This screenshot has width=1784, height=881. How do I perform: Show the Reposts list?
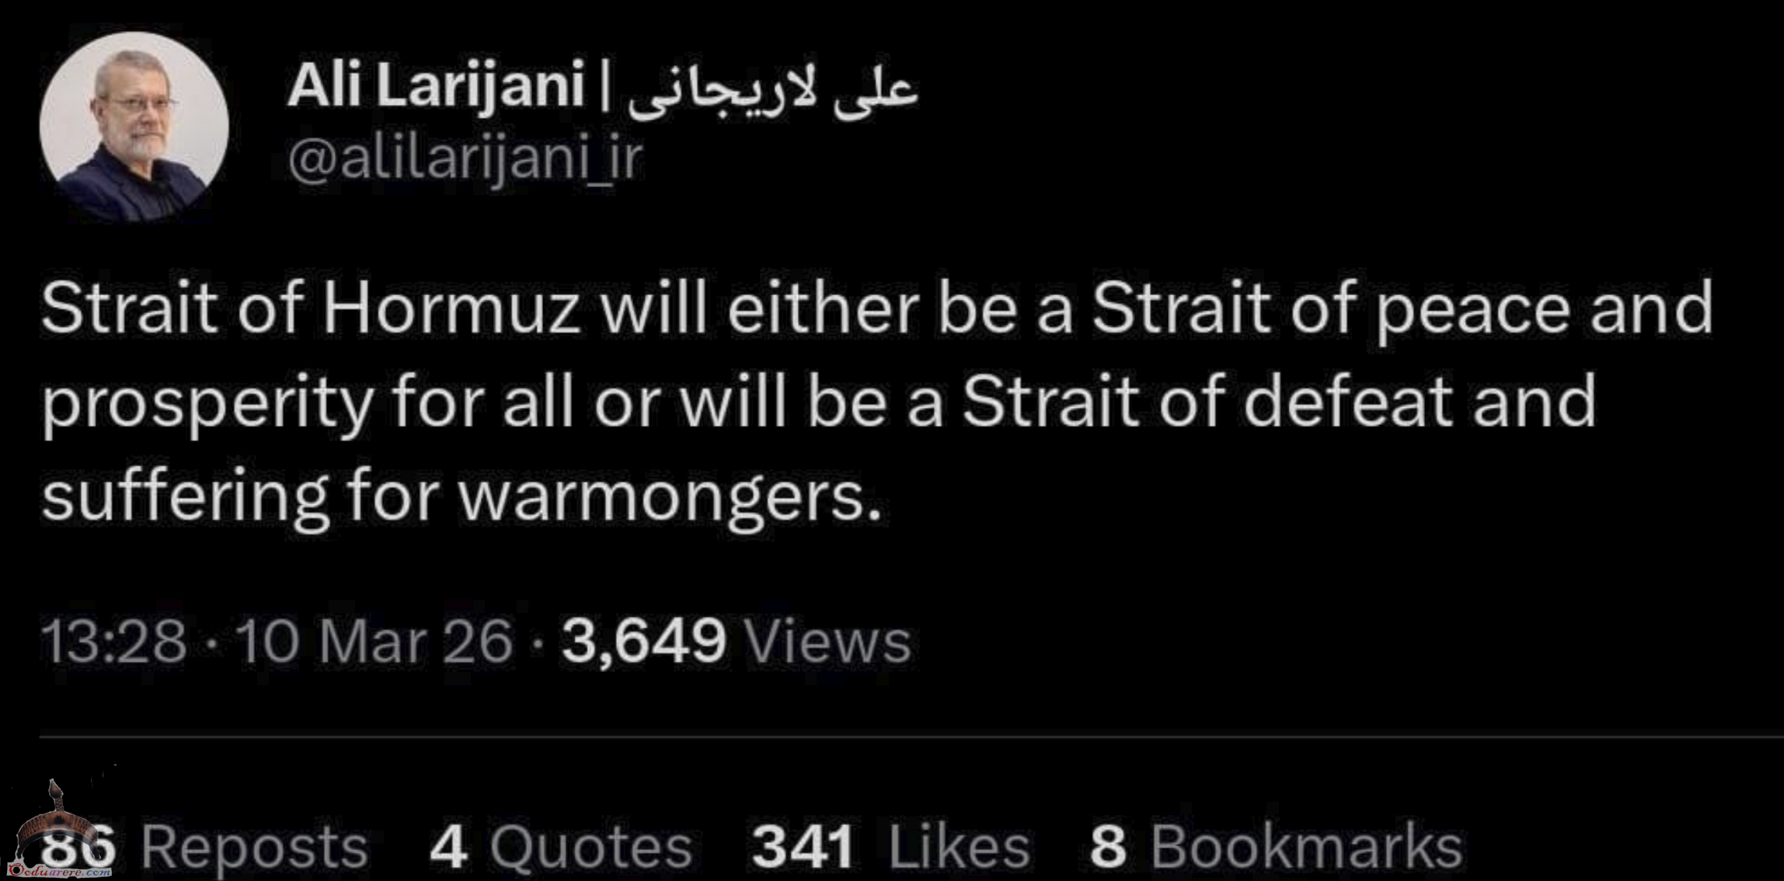pos(254,846)
